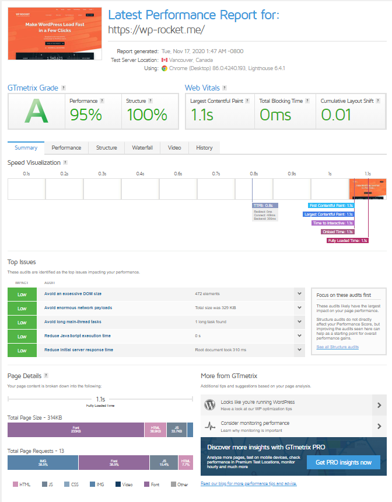Viewport: 392px width, 502px height.
Task: Click the monitoring pulse icon
Action: (x=210, y=426)
